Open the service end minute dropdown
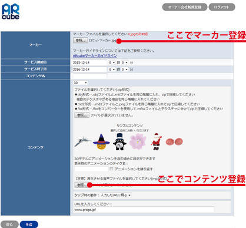The width and height of the screenshot is (246, 228). click(x=125, y=70)
